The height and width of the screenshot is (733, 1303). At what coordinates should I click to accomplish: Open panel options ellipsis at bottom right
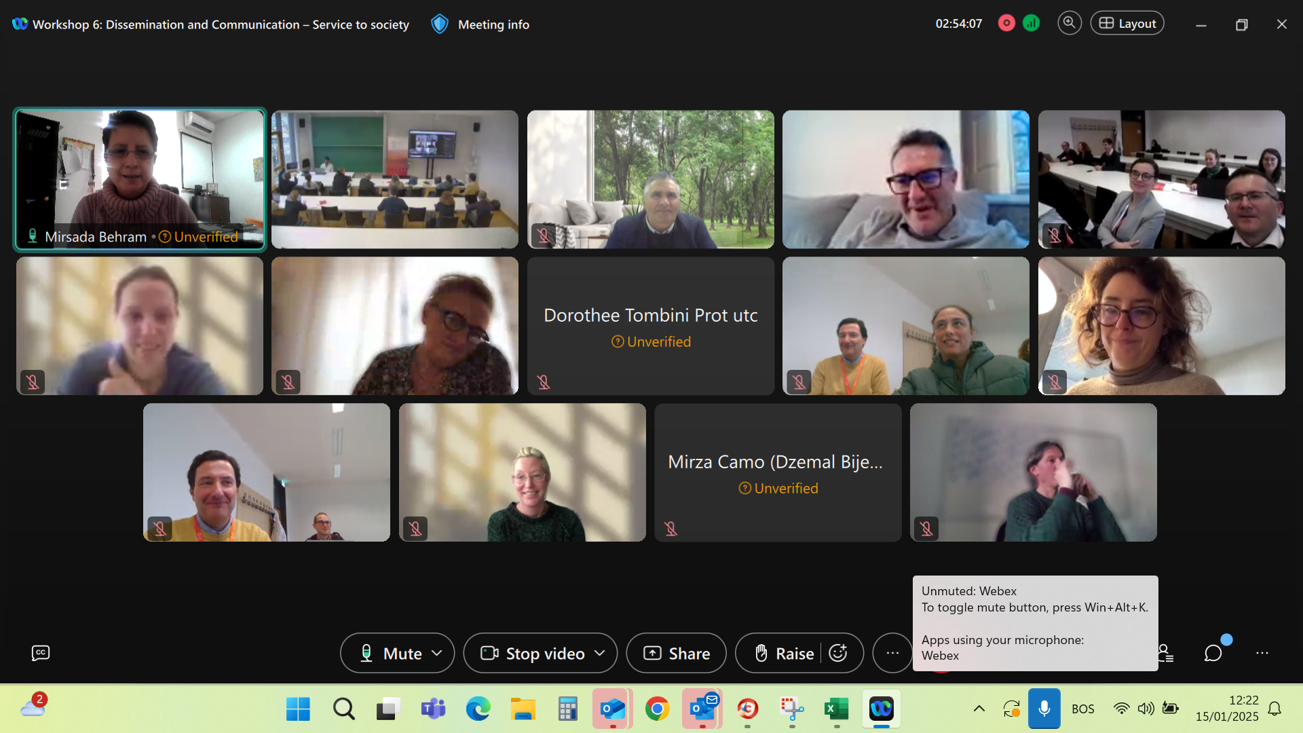pyautogui.click(x=1262, y=653)
